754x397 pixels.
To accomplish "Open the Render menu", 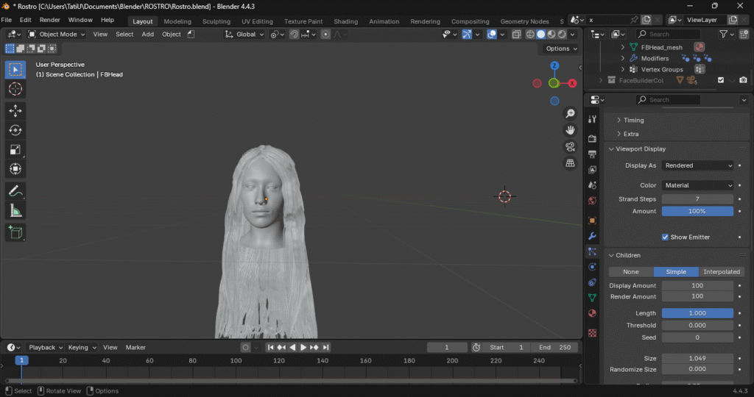I will 49,20.
